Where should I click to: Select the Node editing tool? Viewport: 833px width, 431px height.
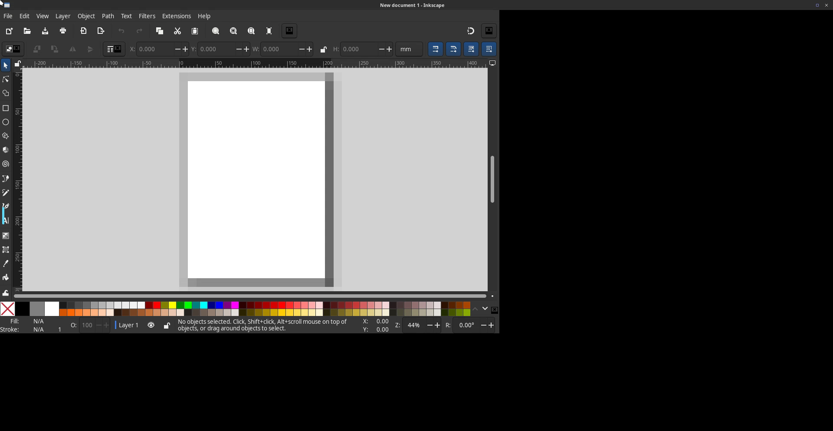point(6,79)
